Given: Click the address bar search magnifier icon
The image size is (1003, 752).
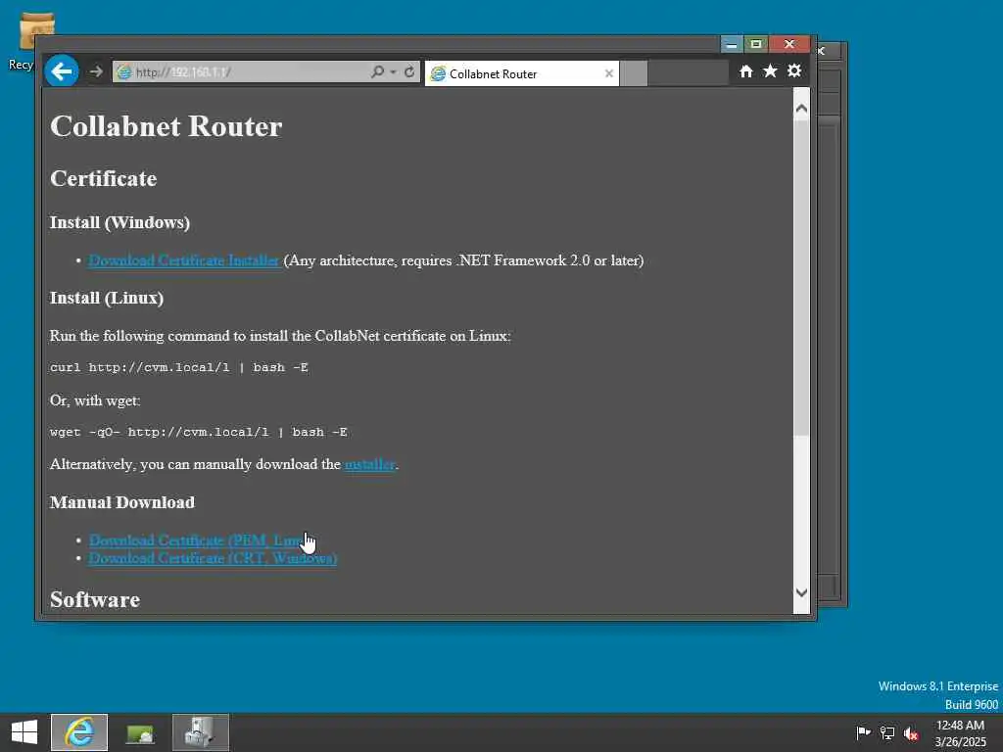Looking at the screenshot, I should coord(377,71).
